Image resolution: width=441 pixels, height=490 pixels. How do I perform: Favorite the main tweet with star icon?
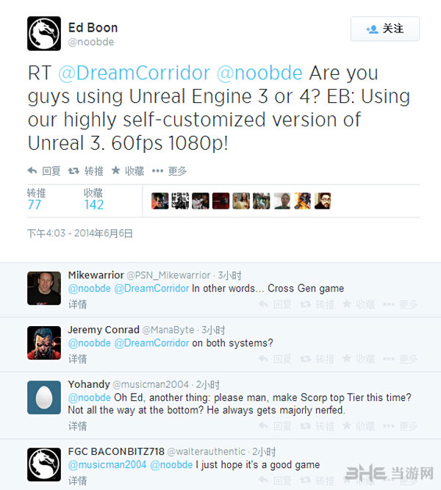115,170
